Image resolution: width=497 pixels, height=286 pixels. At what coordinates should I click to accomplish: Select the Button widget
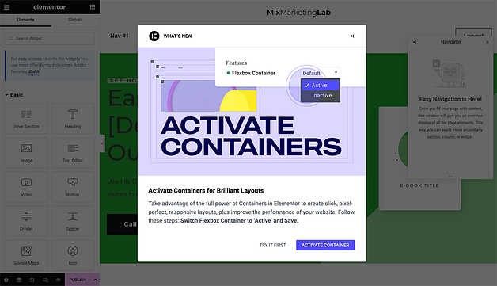[73, 187]
